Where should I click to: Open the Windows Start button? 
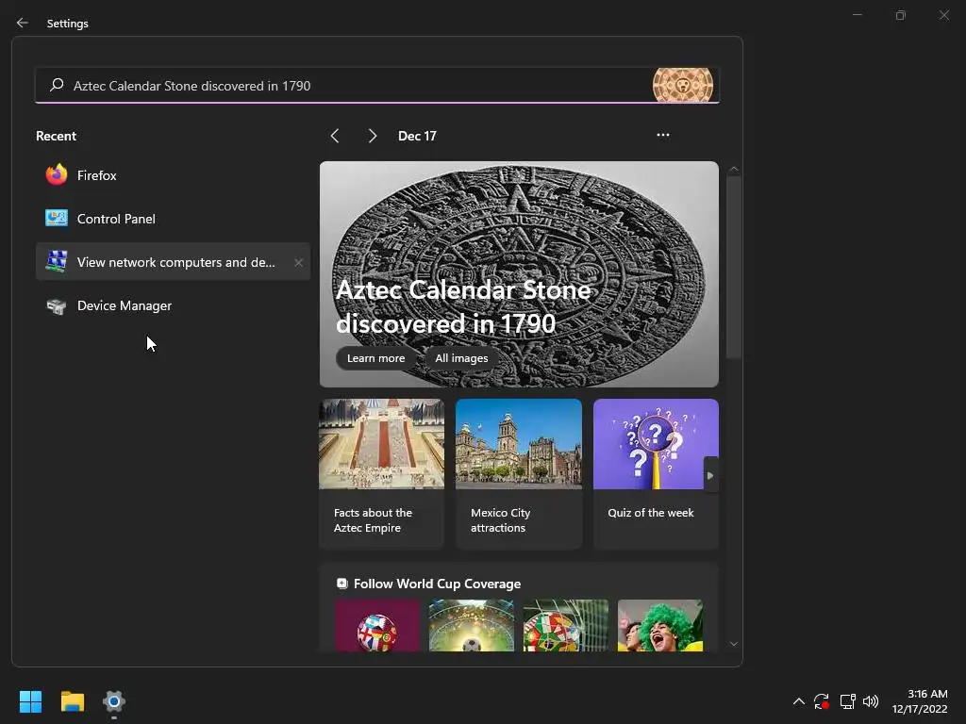[30, 701]
